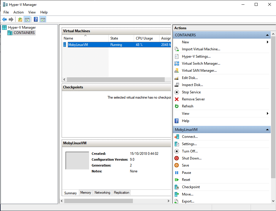The height and width of the screenshot is (211, 276).
Task: Switch to the Networking tab
Action: tap(102, 193)
